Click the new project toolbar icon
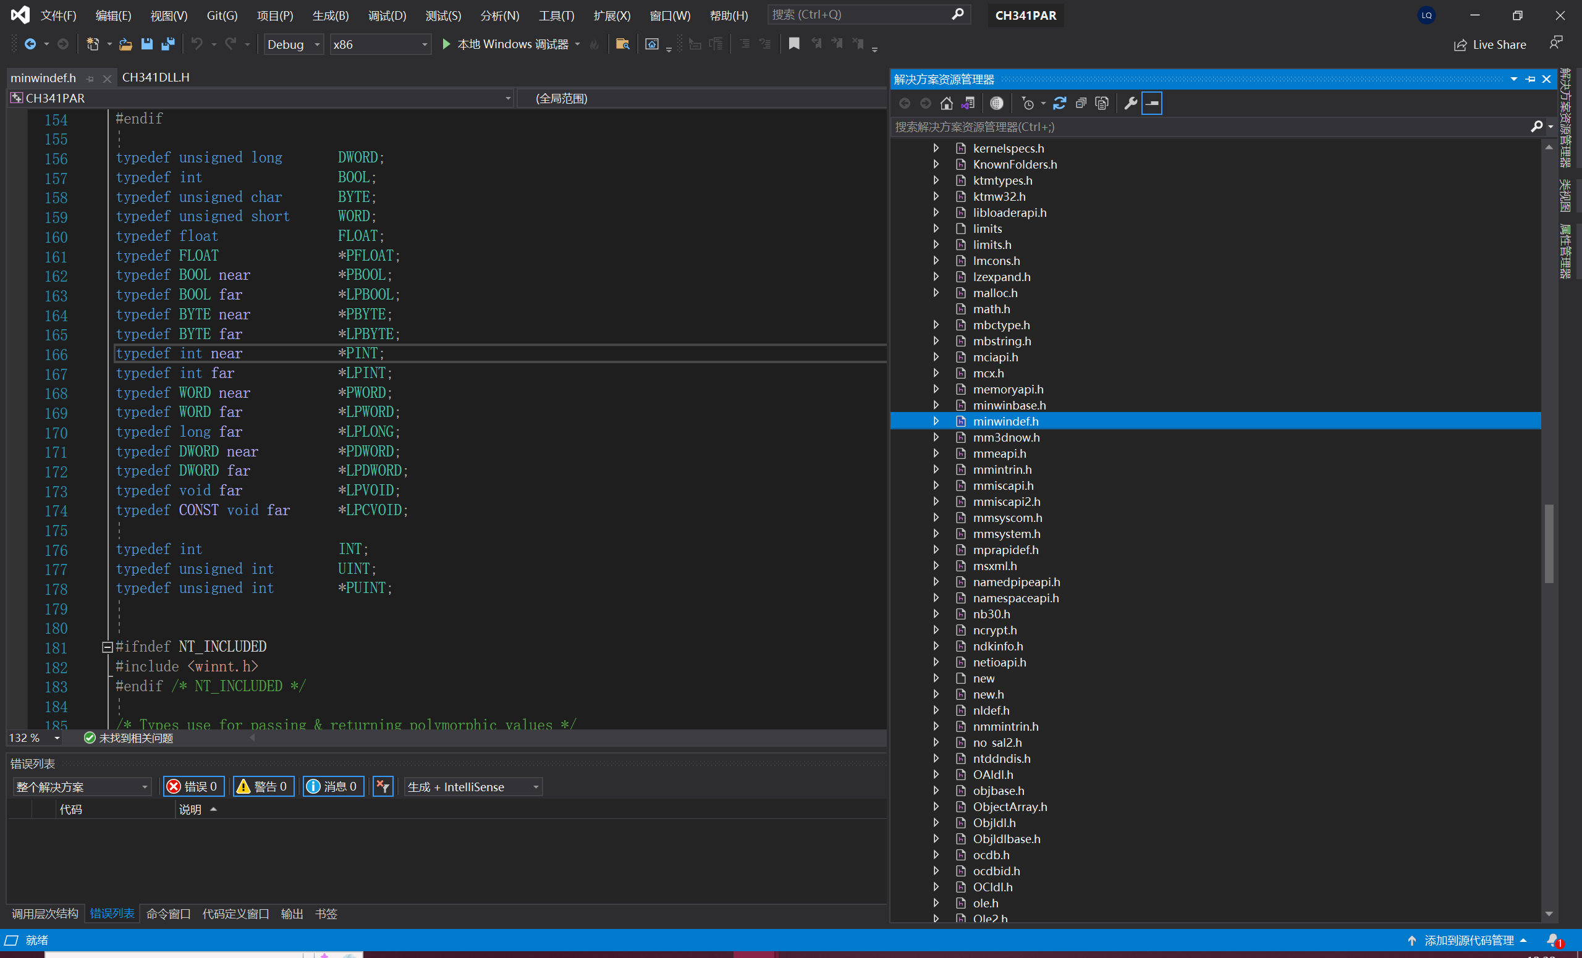Image resolution: width=1582 pixels, height=958 pixels. pos(93,44)
